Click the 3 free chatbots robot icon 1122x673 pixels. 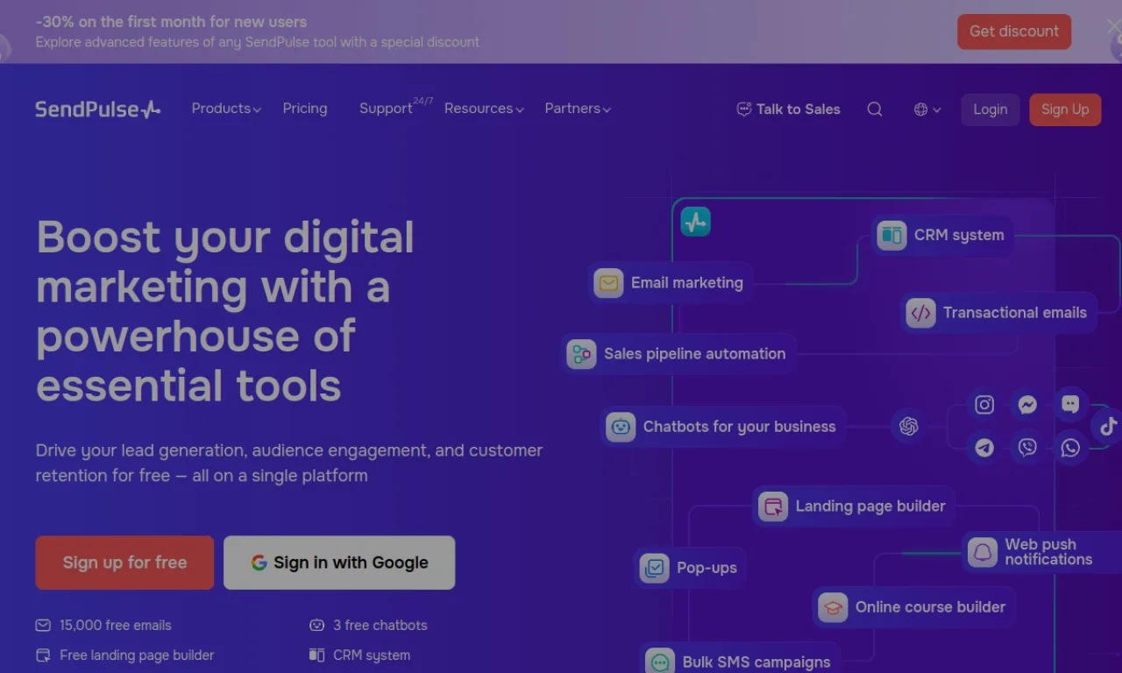316,626
